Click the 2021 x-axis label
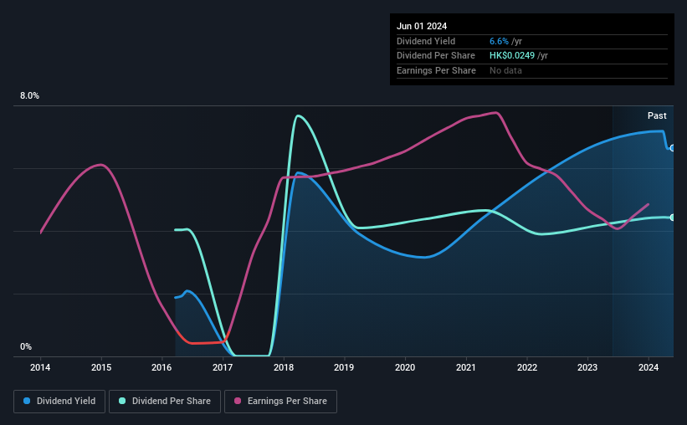Image resolution: width=687 pixels, height=425 pixels. 466,367
